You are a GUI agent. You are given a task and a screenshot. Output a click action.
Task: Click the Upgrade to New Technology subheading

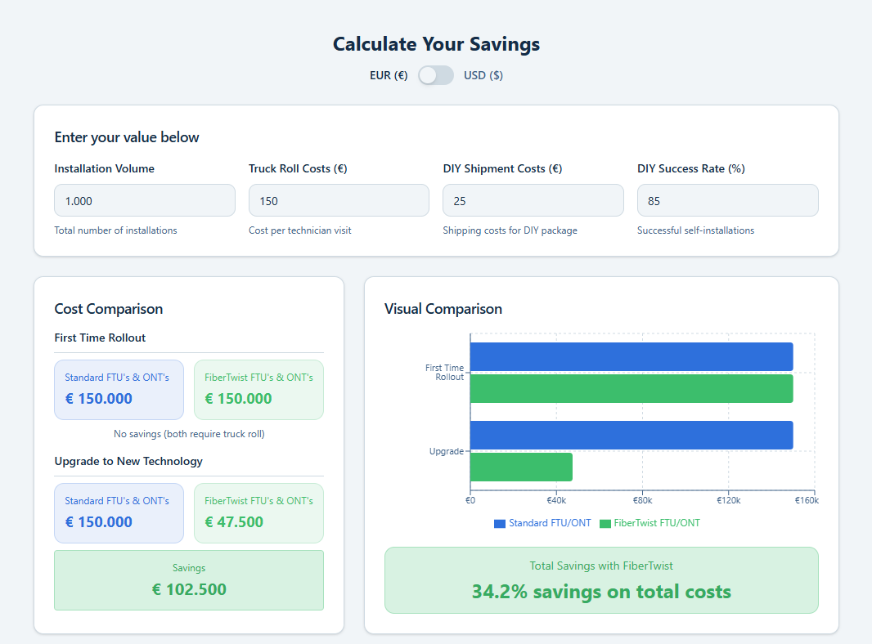[x=128, y=461]
